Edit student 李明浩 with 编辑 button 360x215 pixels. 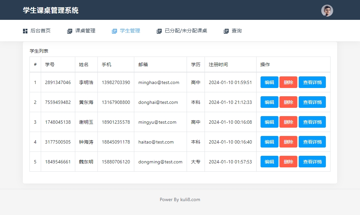coord(269,82)
